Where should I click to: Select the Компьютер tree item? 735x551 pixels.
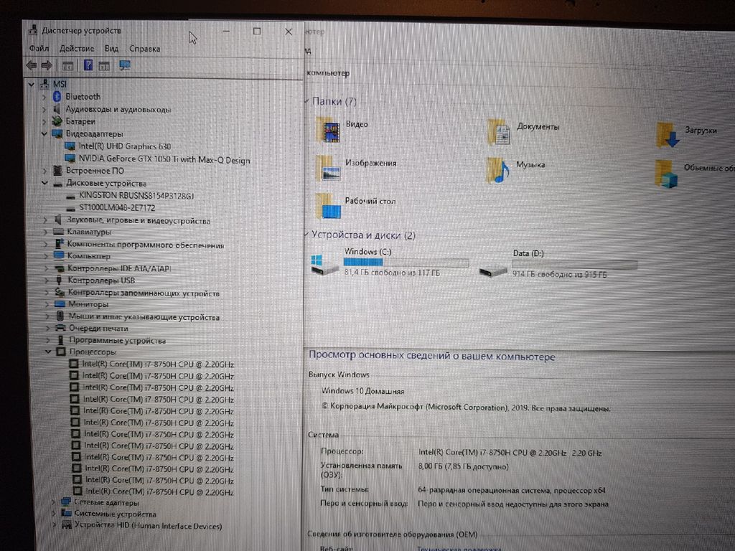pyautogui.click(x=89, y=256)
